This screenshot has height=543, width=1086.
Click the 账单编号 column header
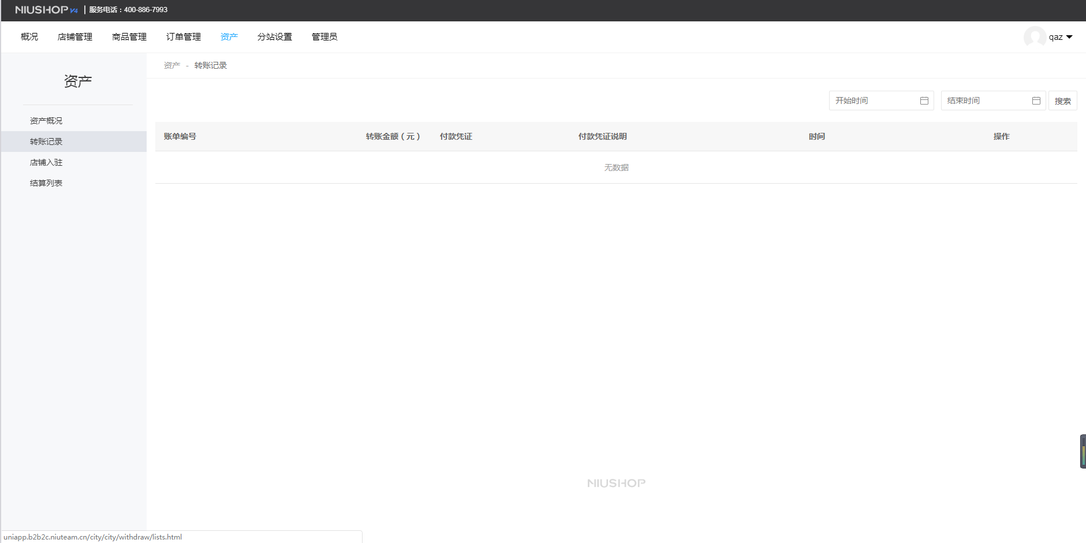[180, 136]
